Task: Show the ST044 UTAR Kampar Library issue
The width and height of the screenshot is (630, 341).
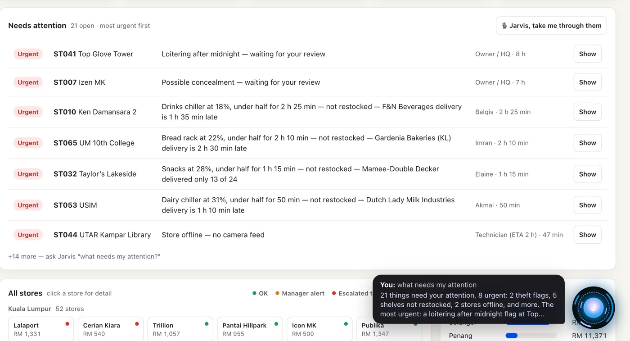Action: pos(587,235)
